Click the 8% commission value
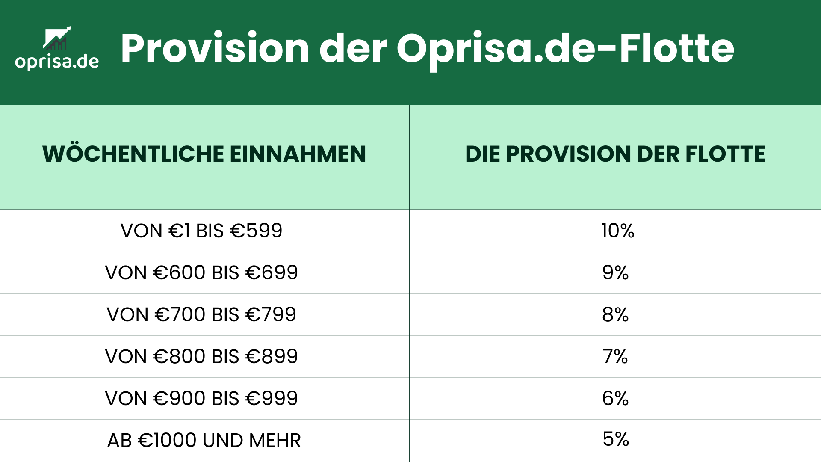The image size is (821, 462). [x=615, y=315]
